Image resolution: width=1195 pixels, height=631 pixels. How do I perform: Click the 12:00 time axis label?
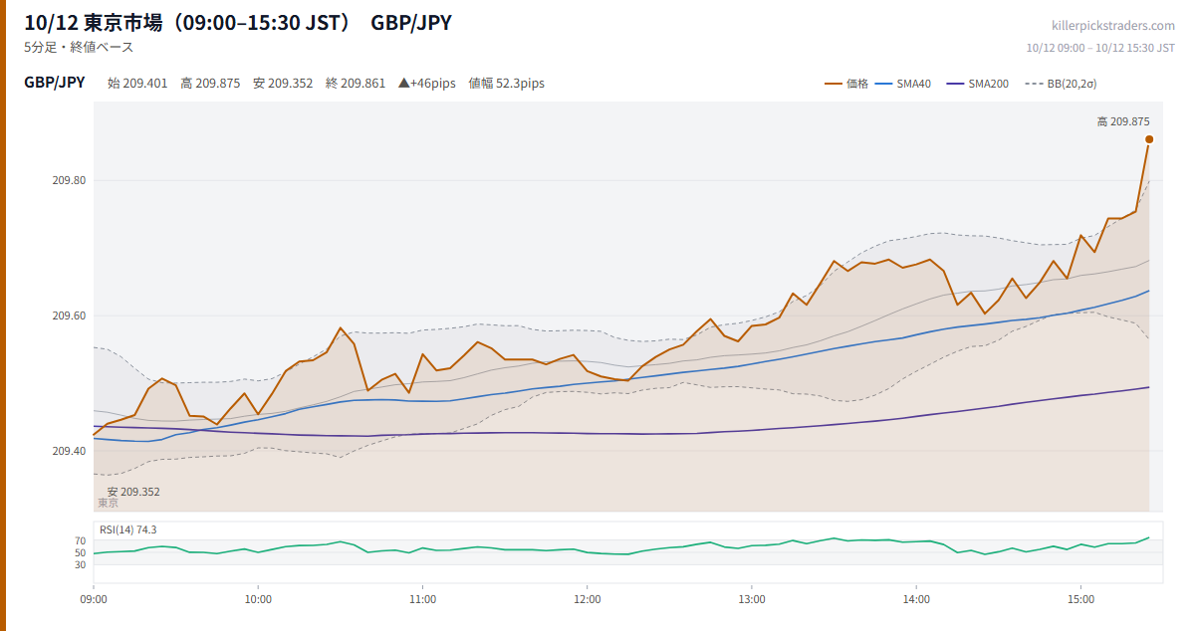click(588, 599)
